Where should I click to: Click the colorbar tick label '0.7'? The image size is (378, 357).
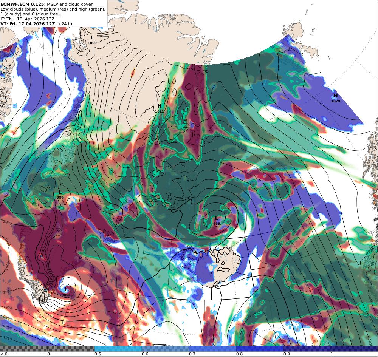coord(192,354)
